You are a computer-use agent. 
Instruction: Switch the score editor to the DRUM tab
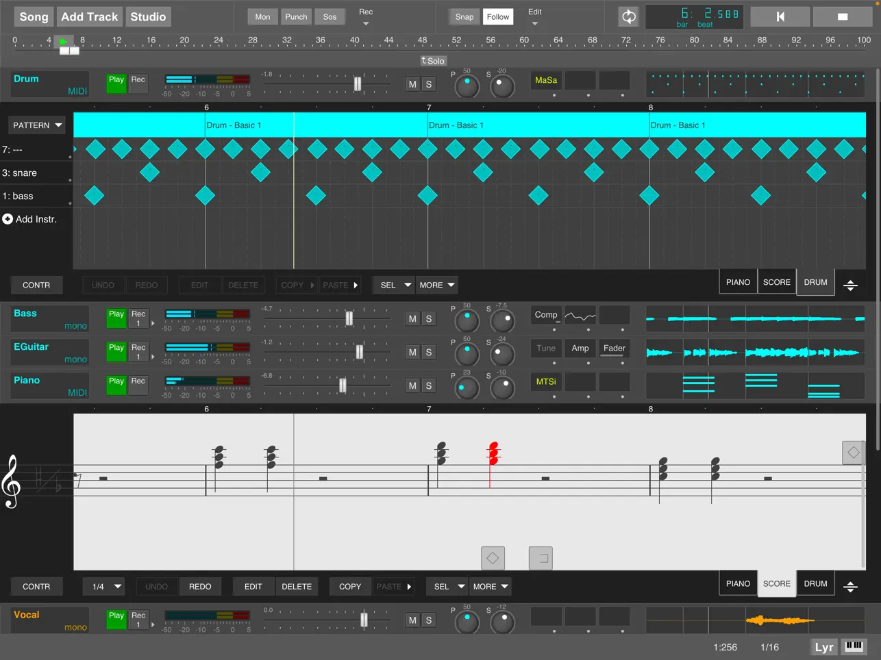point(815,583)
